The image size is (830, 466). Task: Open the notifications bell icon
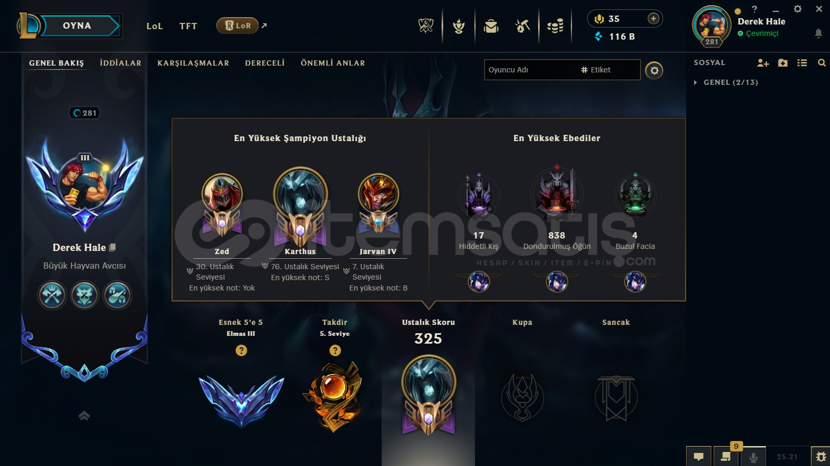point(819,33)
